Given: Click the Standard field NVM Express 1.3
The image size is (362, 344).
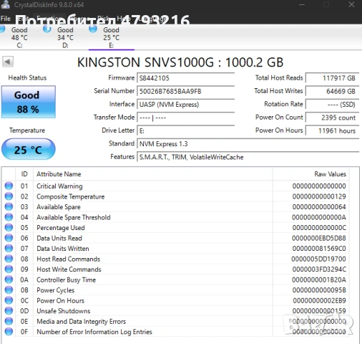Looking at the screenshot, I should point(248,144).
